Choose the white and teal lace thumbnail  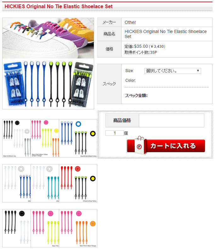click(45, 183)
